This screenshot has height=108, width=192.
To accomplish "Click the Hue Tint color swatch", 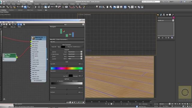I will coord(71,76).
